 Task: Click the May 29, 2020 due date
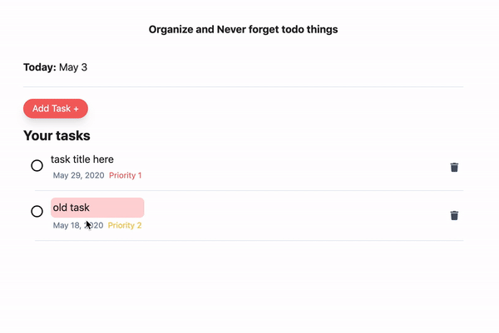point(78,175)
